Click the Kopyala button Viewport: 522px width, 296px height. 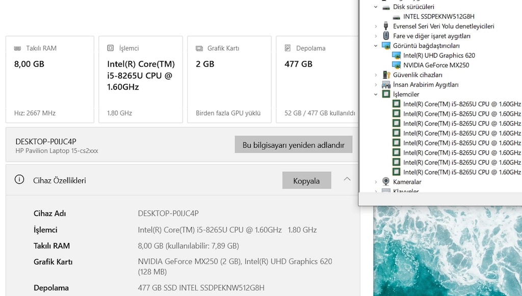[x=306, y=180]
